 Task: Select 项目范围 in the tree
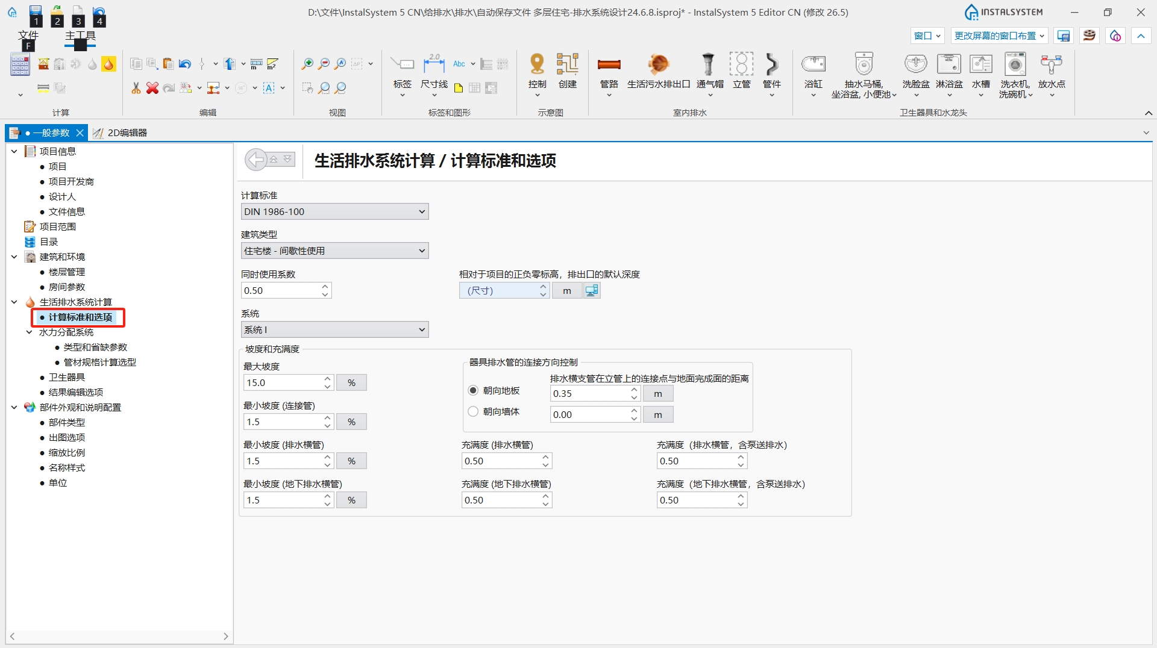[x=58, y=226]
